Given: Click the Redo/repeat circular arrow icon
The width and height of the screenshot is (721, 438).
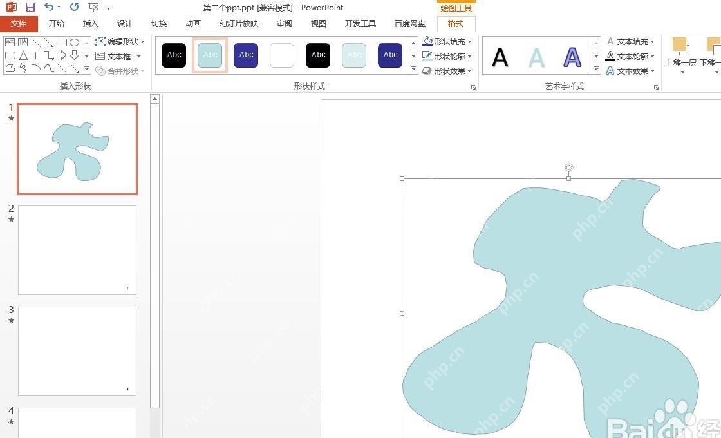Looking at the screenshot, I should point(74,7).
